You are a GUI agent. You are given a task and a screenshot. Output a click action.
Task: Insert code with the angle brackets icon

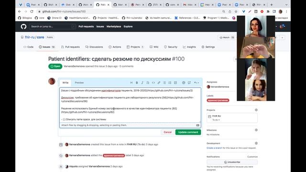pos(153,83)
